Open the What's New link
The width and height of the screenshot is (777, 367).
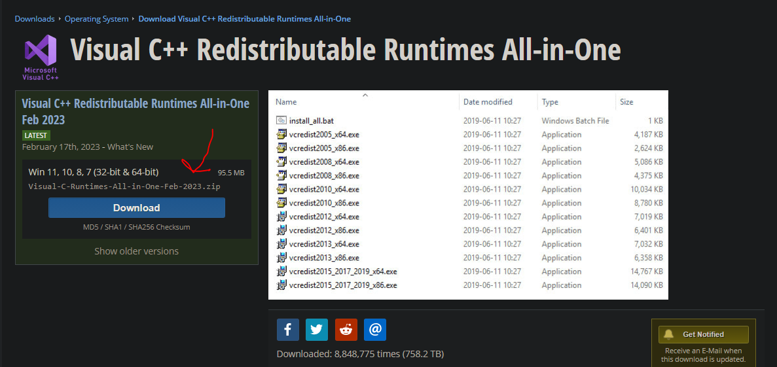coord(130,147)
